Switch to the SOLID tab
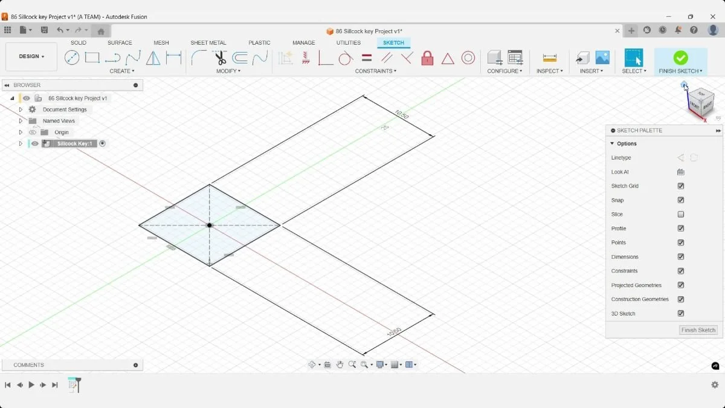This screenshot has width=725, height=408. 79,43
